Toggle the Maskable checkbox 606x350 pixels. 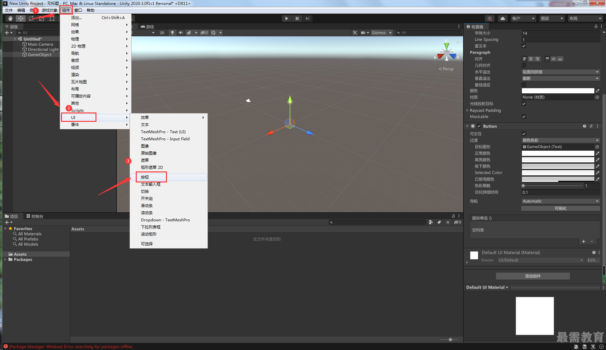coord(524,117)
